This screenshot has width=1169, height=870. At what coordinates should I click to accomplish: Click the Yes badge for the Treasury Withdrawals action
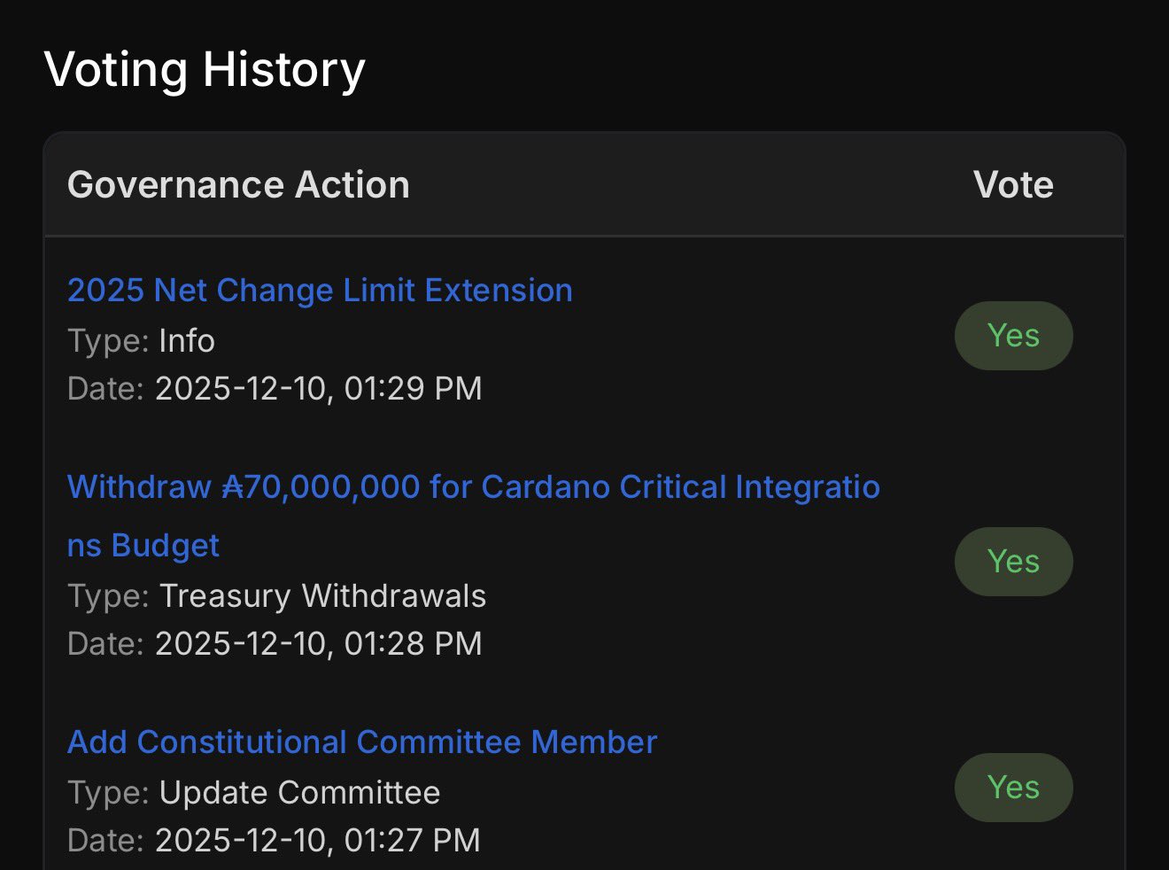tap(1013, 562)
